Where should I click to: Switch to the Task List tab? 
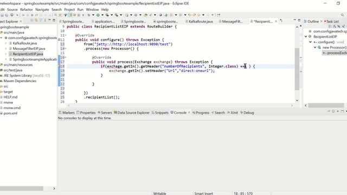pyautogui.click(x=331, y=22)
